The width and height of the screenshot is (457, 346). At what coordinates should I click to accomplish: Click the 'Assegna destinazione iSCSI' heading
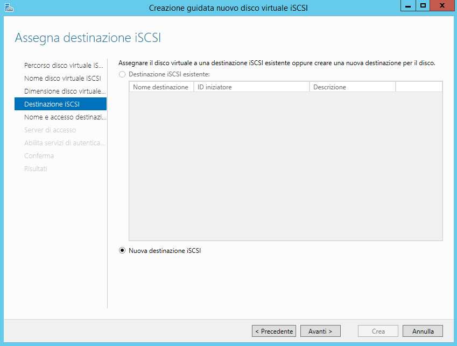pos(88,38)
